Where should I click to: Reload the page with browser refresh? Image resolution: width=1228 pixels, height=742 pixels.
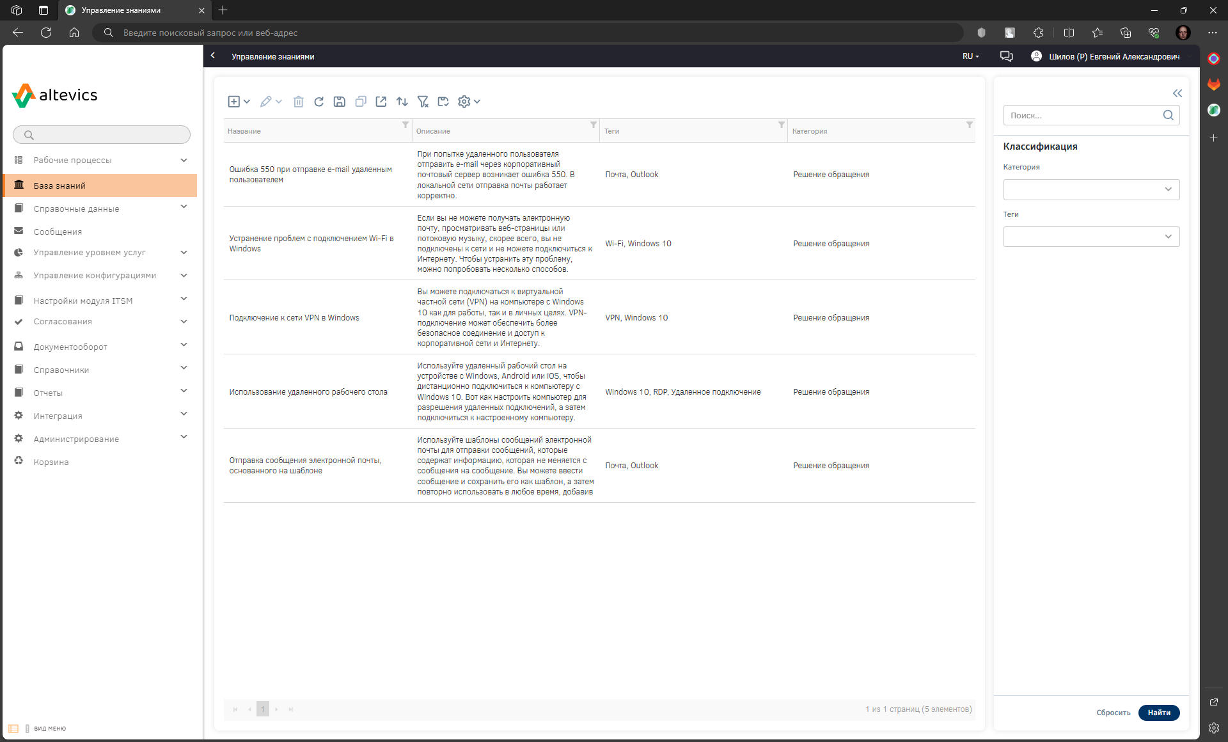point(46,33)
